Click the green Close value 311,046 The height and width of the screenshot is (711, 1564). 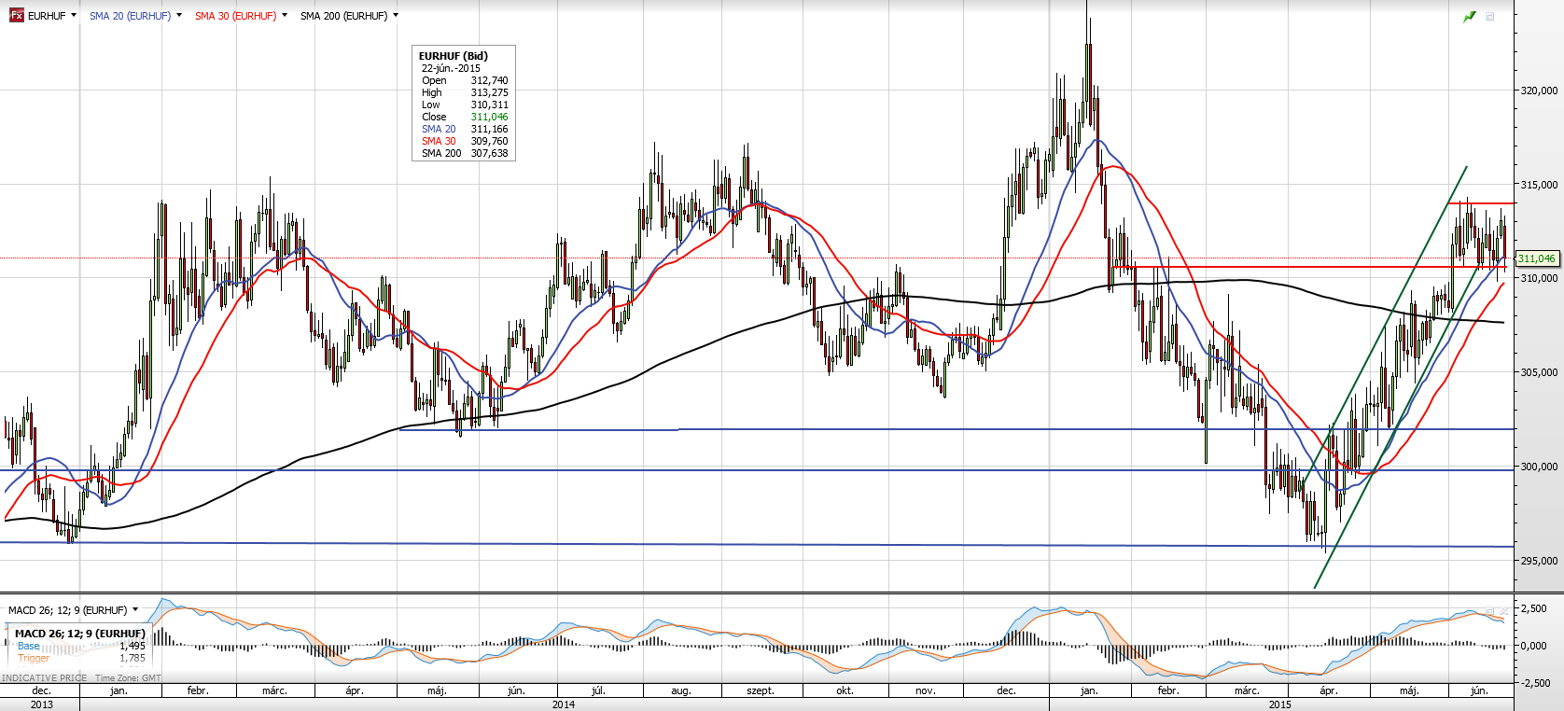(489, 117)
